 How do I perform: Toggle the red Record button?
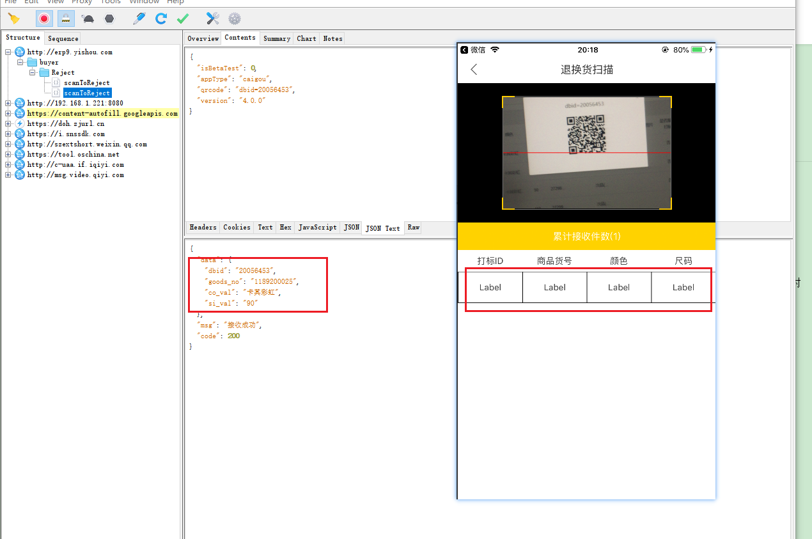pyautogui.click(x=44, y=19)
